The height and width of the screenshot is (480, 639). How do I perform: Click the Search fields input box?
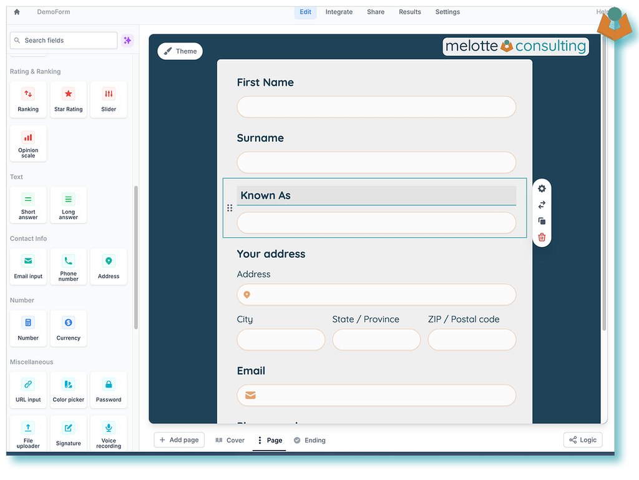(x=63, y=40)
